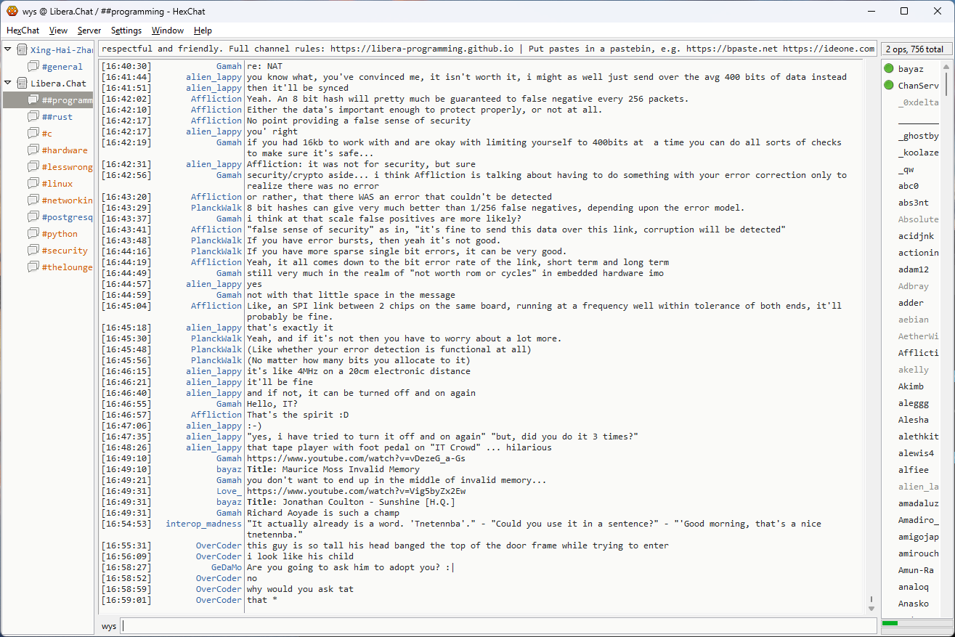Click the Libera.Chat server icon in tree
The width and height of the screenshot is (955, 637).
(22, 84)
